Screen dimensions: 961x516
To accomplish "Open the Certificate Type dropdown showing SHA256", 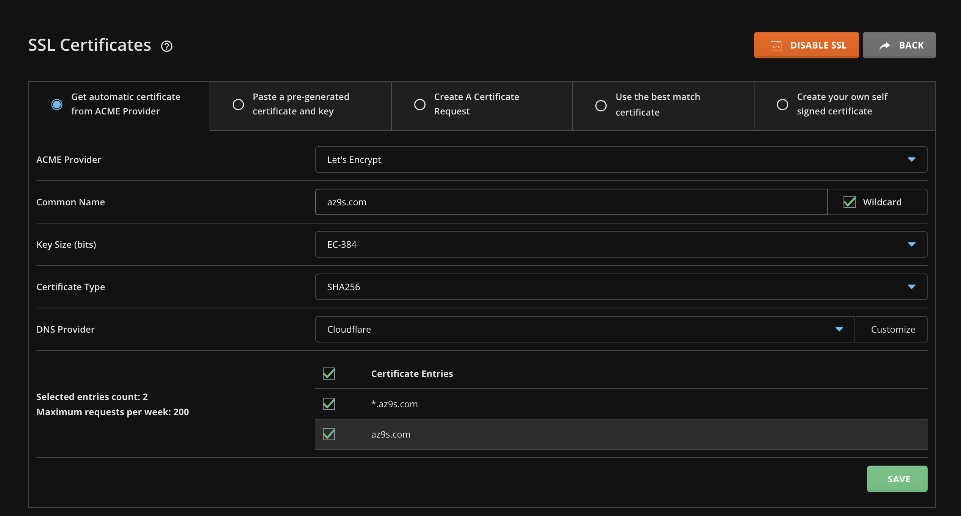I will (x=621, y=287).
